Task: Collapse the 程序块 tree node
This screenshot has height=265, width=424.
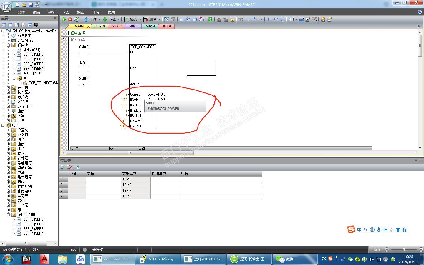Action: pos(9,45)
